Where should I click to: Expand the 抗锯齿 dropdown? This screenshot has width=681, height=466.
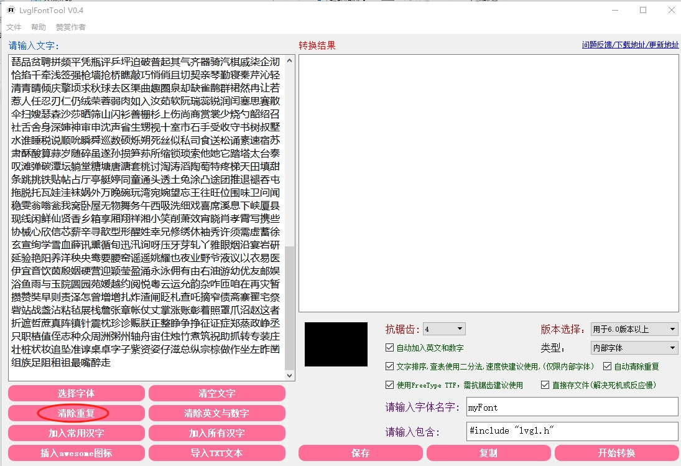pyautogui.click(x=444, y=329)
